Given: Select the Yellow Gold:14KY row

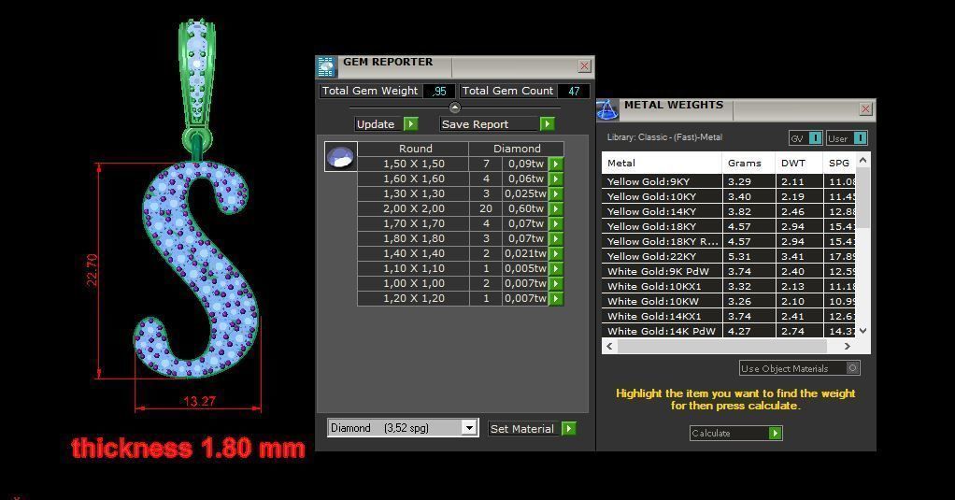Looking at the screenshot, I should 729,211.
